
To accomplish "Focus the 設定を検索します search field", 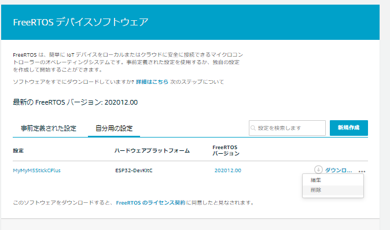I will (x=287, y=128).
